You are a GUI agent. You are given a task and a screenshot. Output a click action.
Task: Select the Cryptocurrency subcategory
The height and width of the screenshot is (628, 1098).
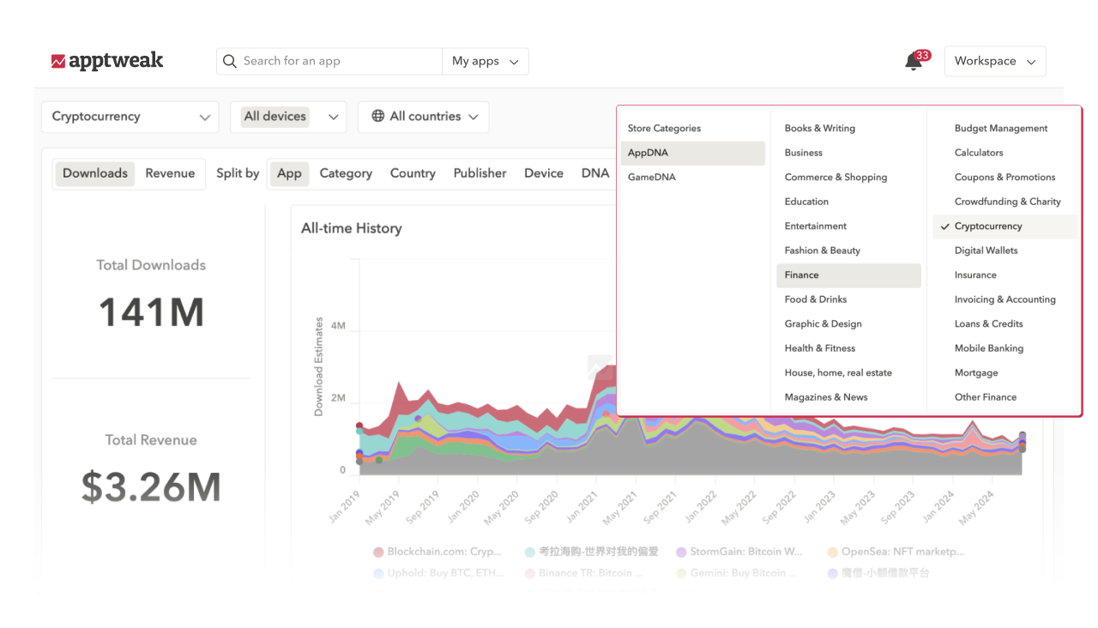point(1004,226)
